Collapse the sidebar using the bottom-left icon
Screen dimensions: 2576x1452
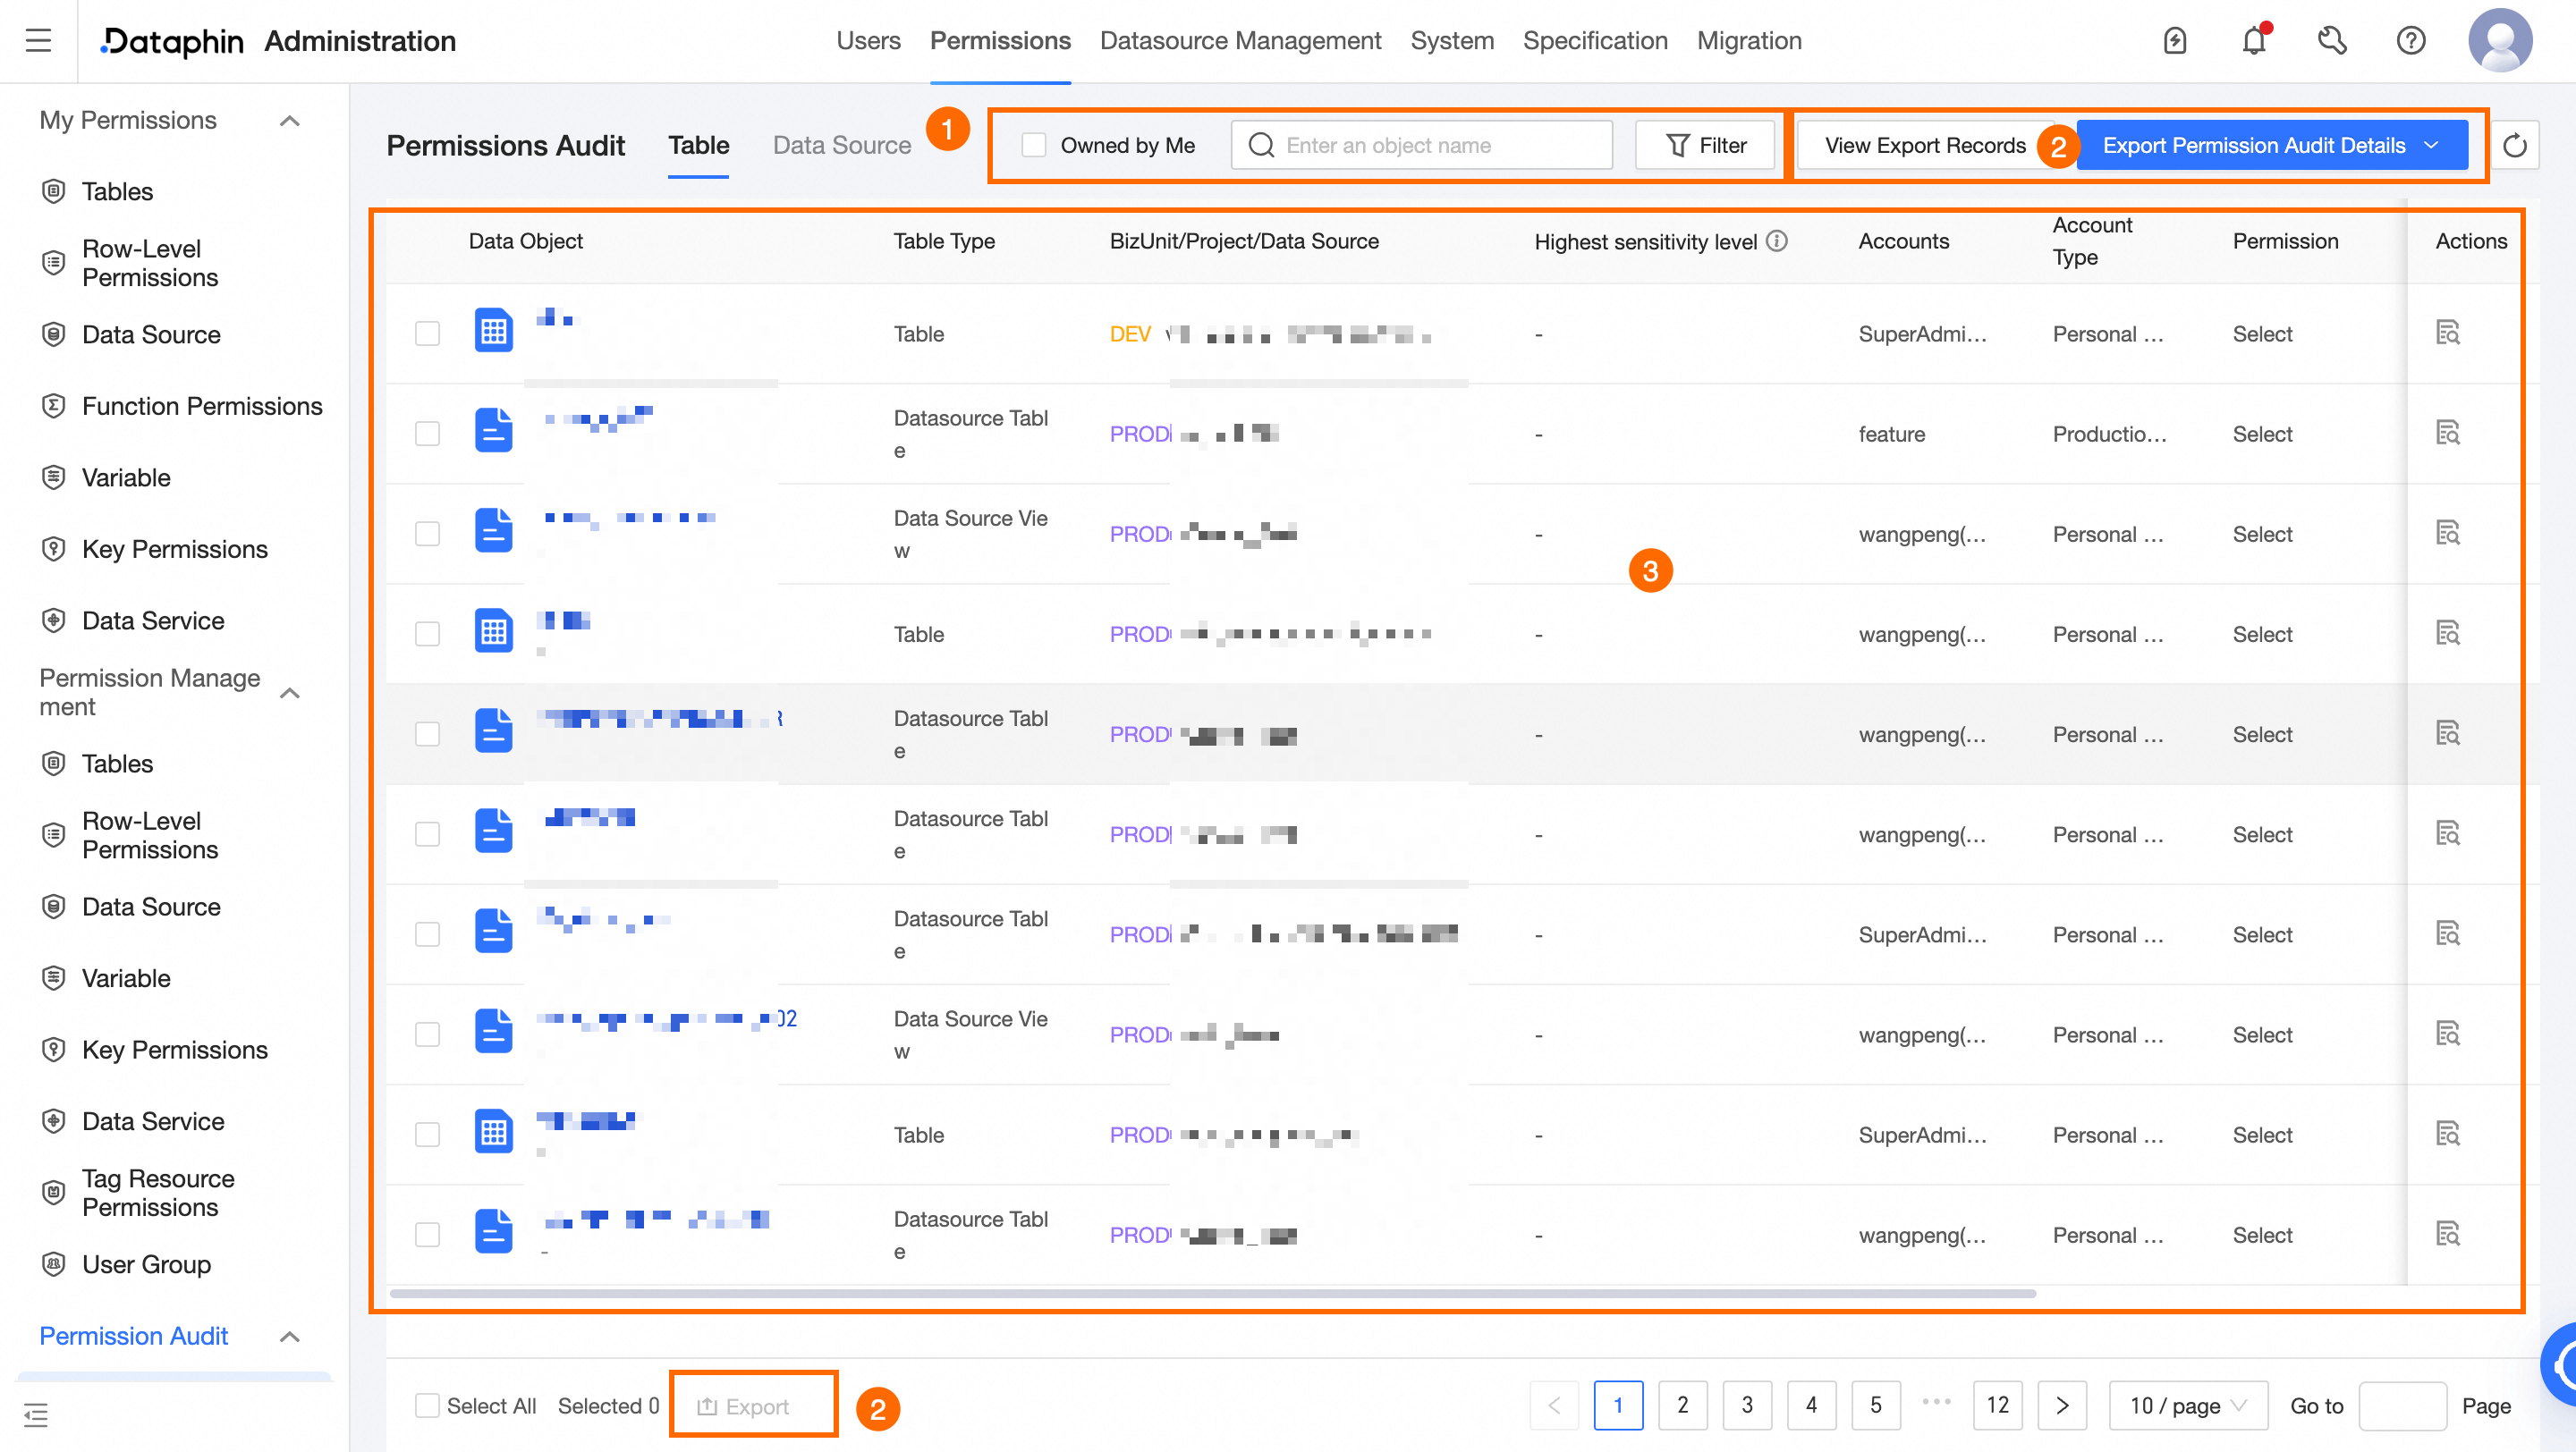[36, 1414]
